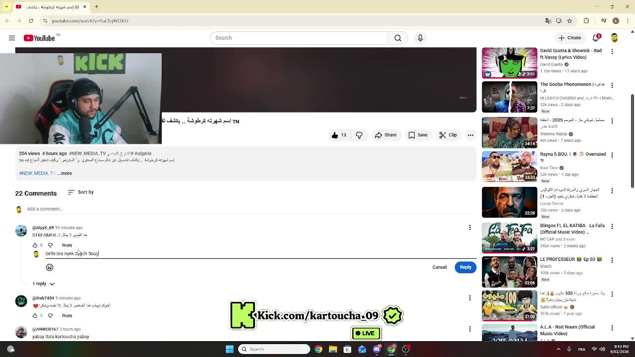Save the video to a playlist
This screenshot has width=635, height=357.
418,135
